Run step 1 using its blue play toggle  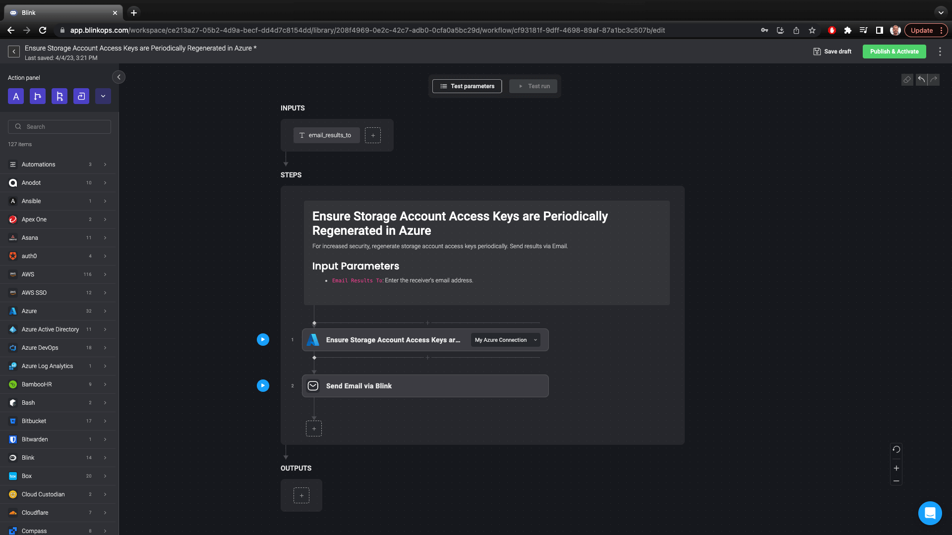pyautogui.click(x=263, y=339)
